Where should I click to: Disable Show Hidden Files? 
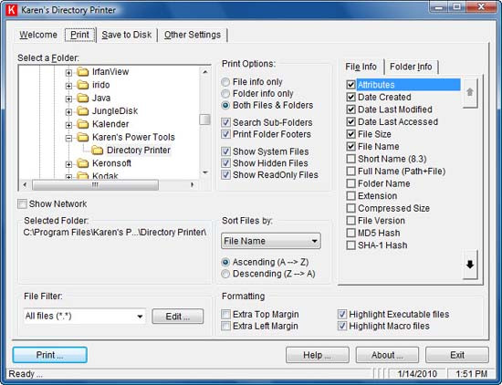coord(225,163)
